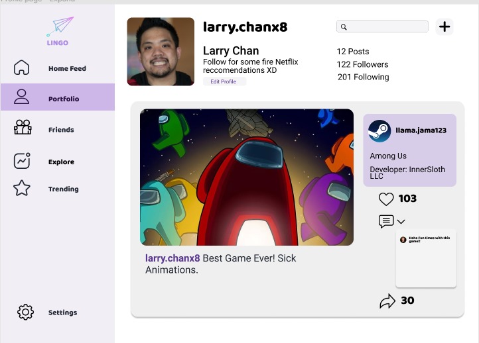This screenshot has width=479, height=343.
Task: Click the Edit Profile button
Action: tap(224, 81)
